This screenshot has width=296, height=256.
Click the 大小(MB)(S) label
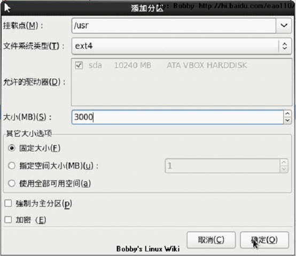click(x=27, y=117)
